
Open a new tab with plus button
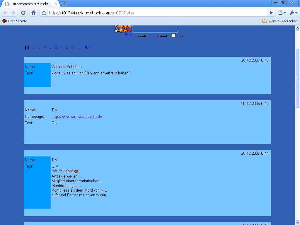[64, 4]
